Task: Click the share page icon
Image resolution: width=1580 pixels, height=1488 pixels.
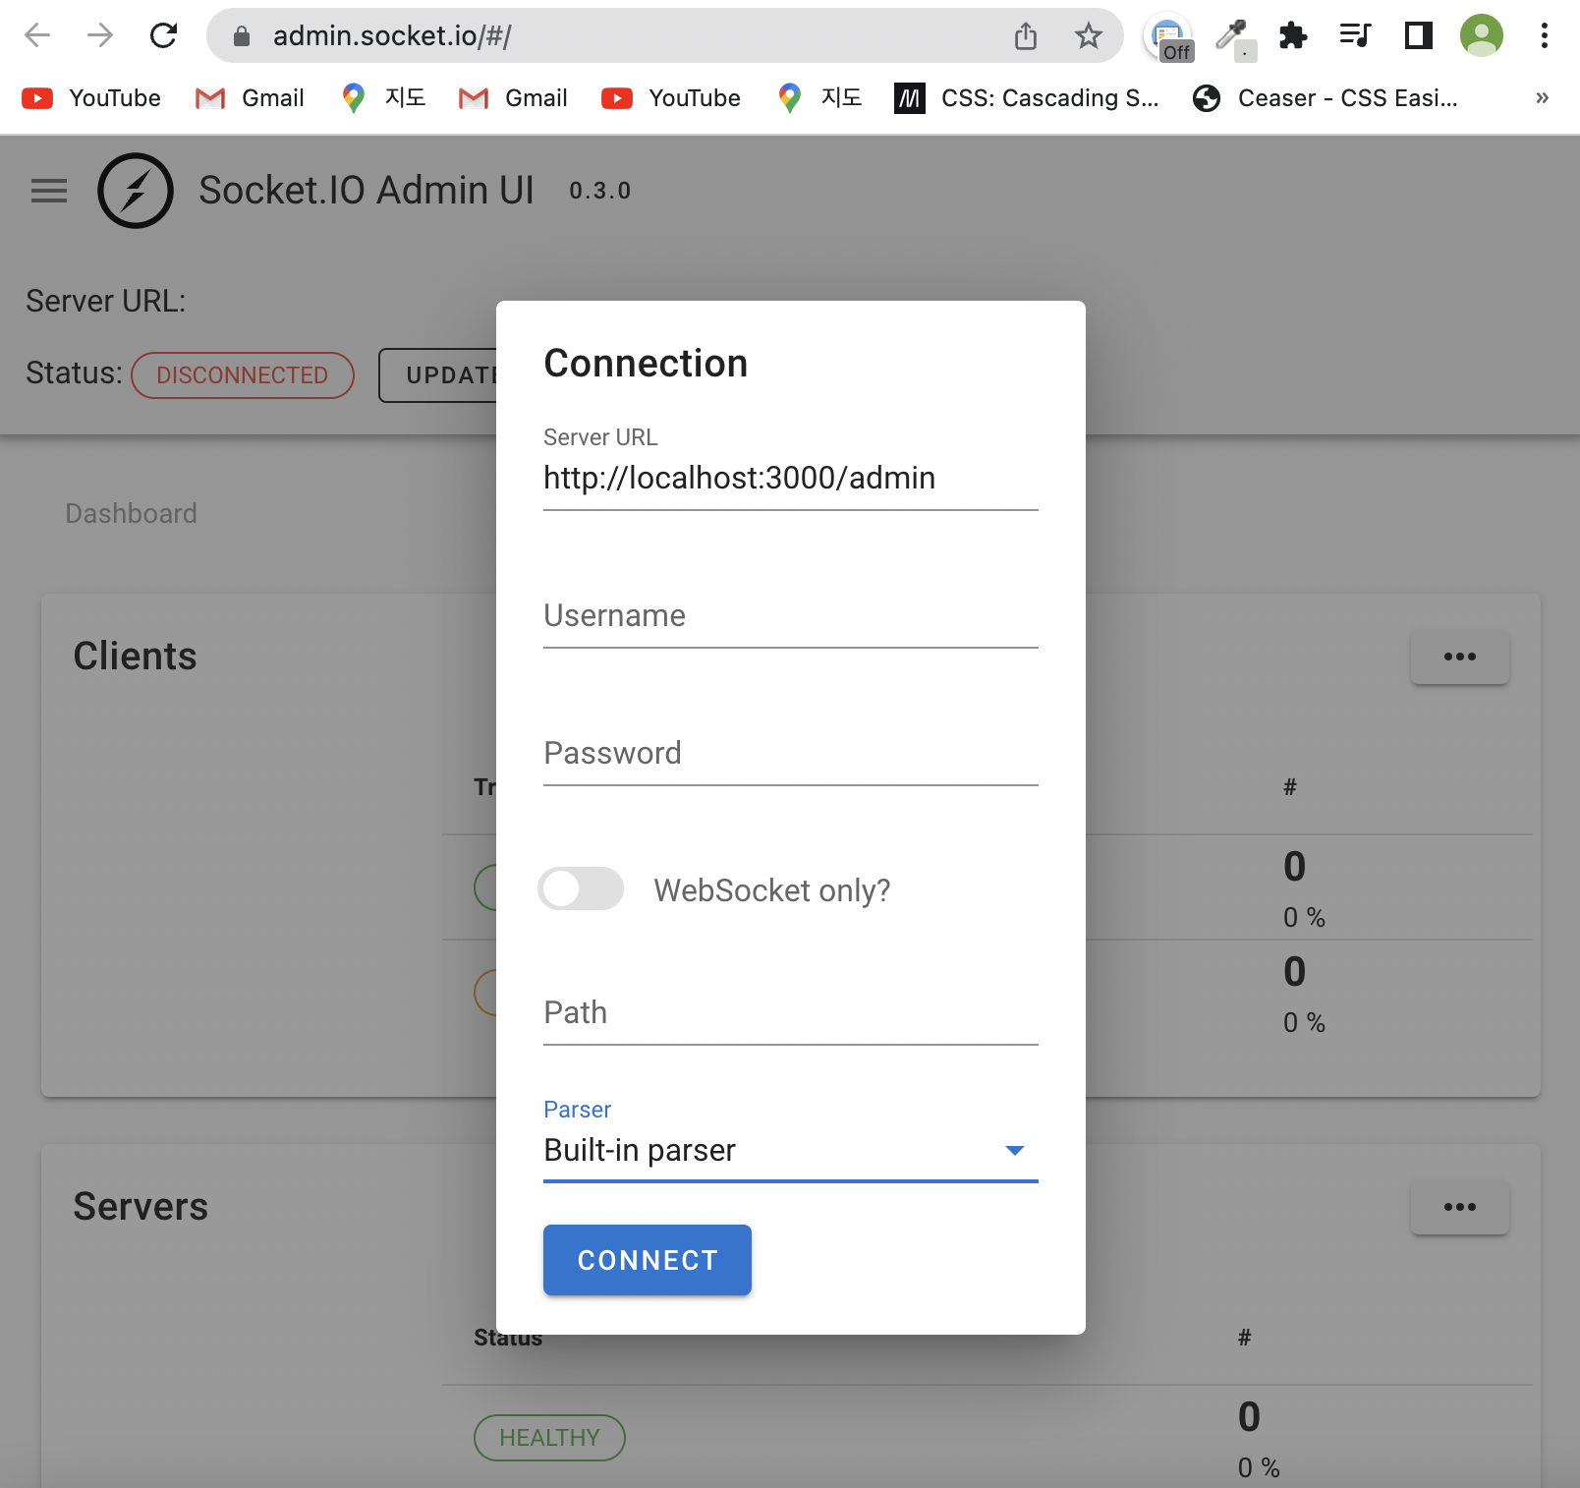Action: pyautogui.click(x=1026, y=36)
